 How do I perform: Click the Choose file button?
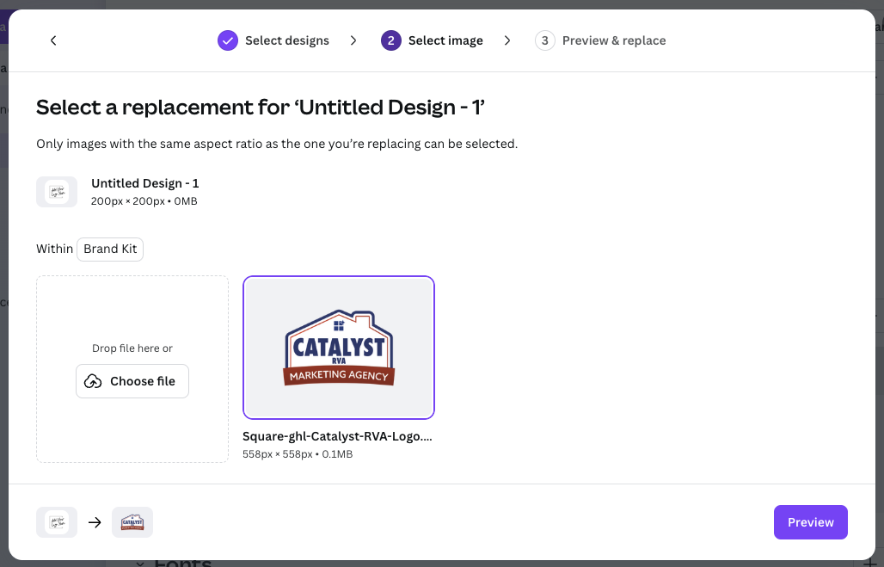(x=132, y=381)
